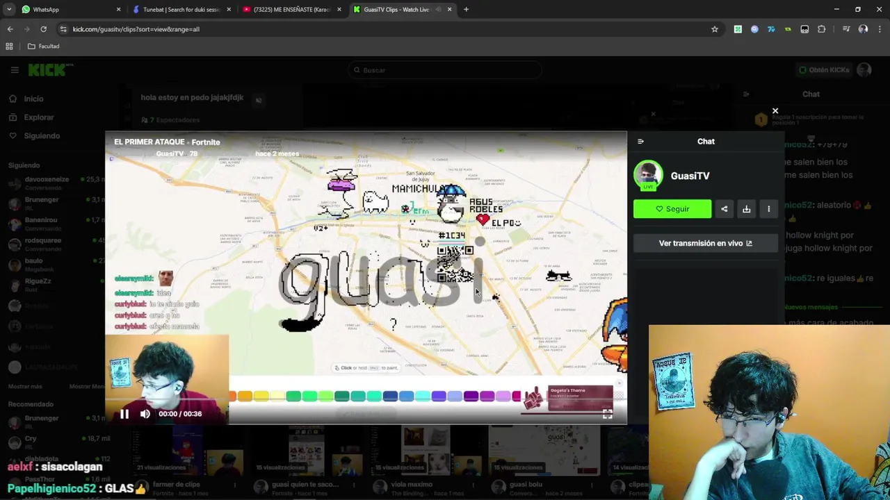This screenshot has height=500, width=890.
Task: Click the GuasiTV channel name in modal
Action: click(690, 176)
